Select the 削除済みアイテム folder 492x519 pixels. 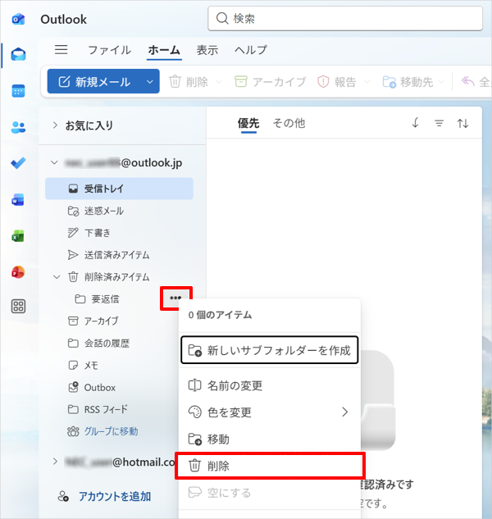click(x=116, y=277)
